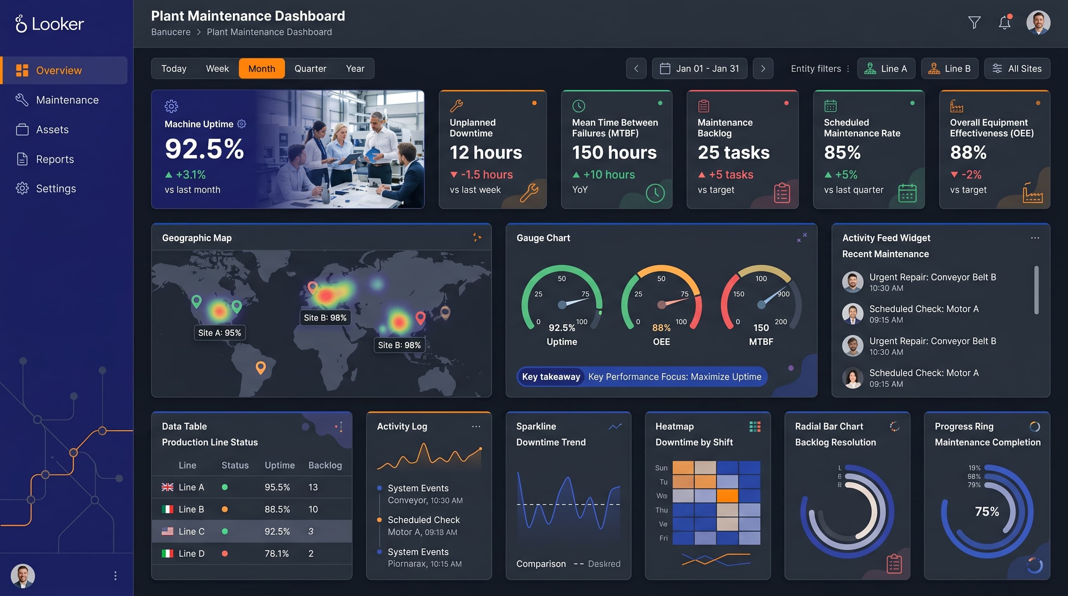This screenshot has height=596, width=1068.
Task: Sort table by Backlog column
Action: tap(325, 465)
